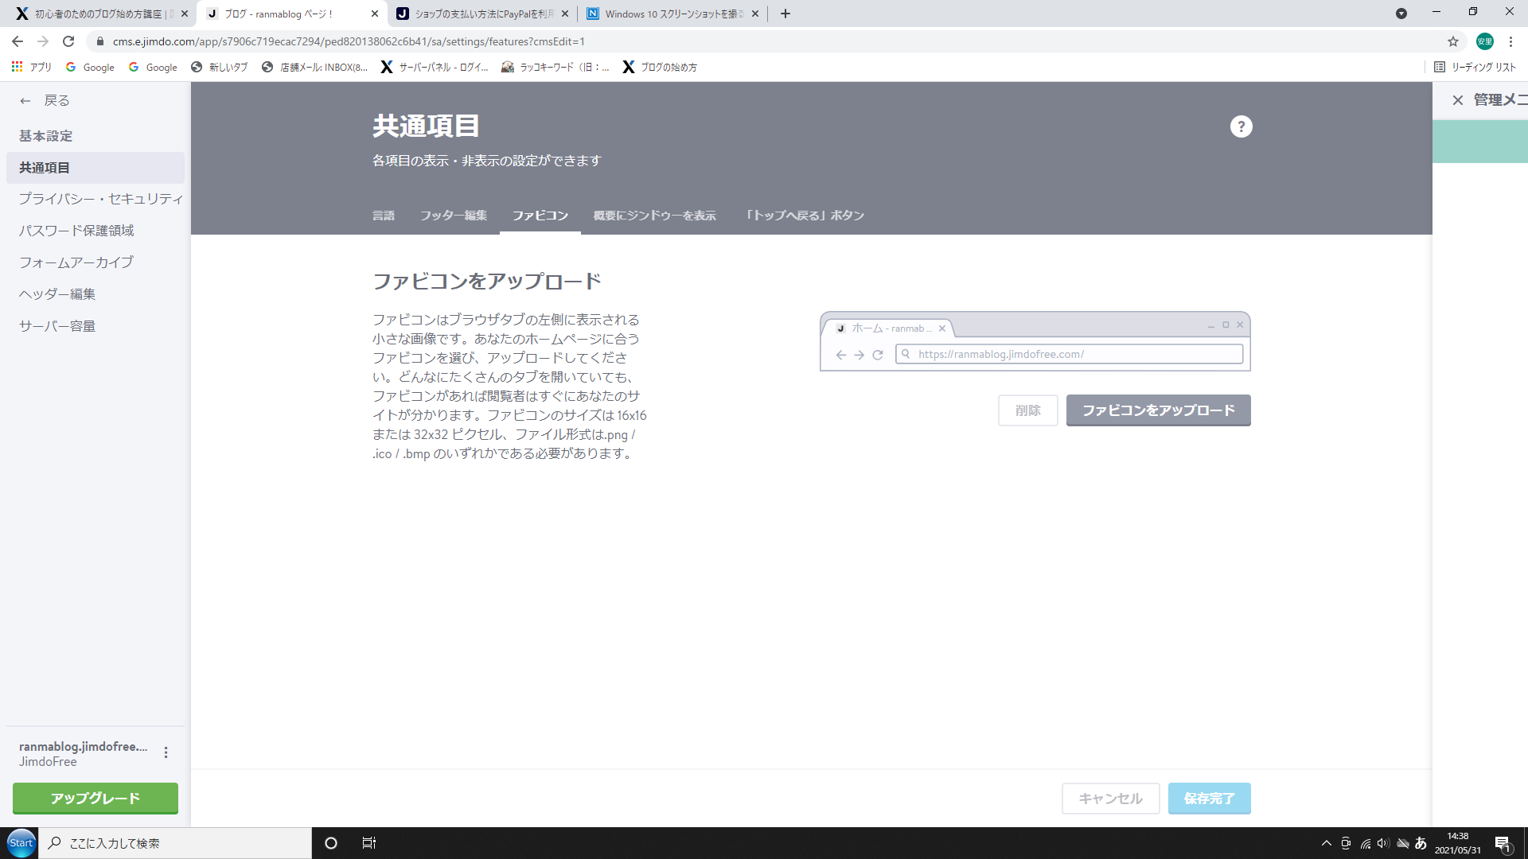Select プライバシー・セキュリティ in the sidebar

click(101, 199)
